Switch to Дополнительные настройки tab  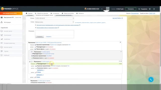[x=64, y=15]
